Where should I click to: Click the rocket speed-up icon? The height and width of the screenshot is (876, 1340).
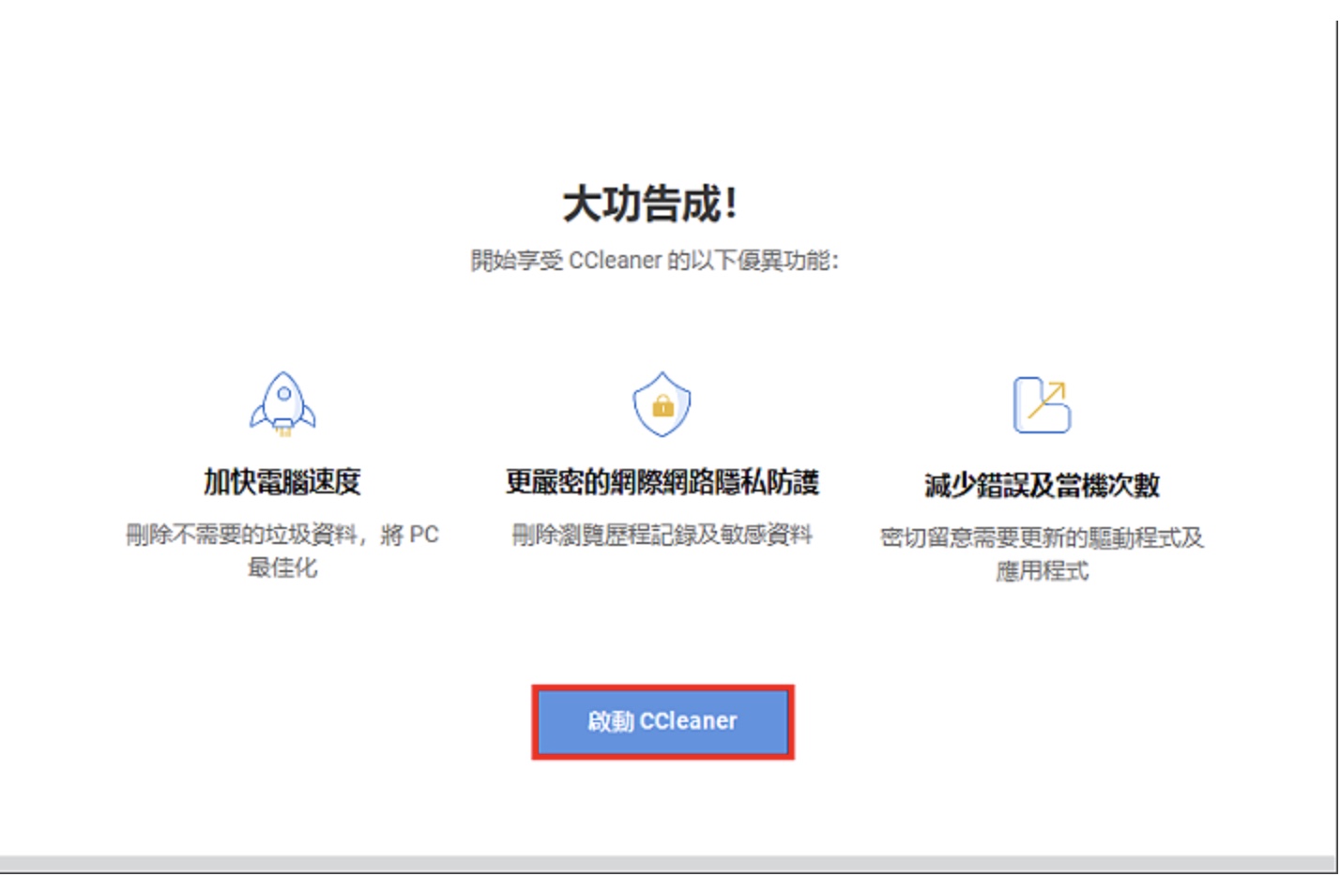click(282, 404)
